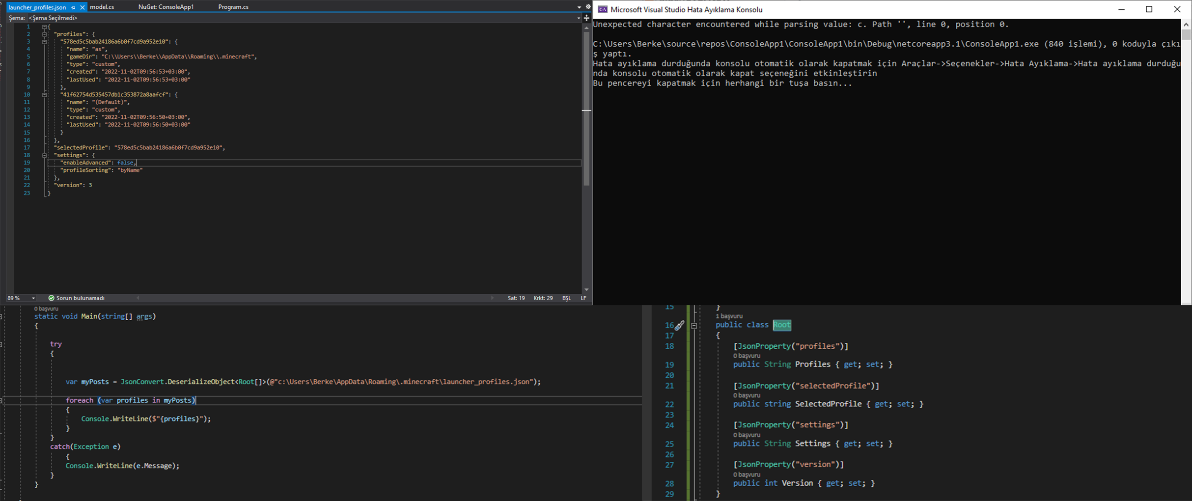The width and height of the screenshot is (1192, 501).
Task: Click the "selectedProfile" key on line 17
Action: click(x=82, y=148)
